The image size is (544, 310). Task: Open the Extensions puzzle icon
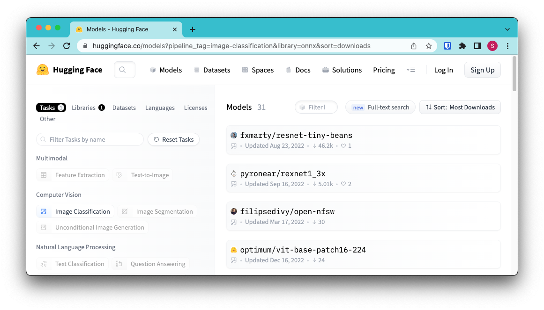[x=462, y=46]
